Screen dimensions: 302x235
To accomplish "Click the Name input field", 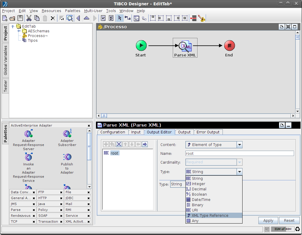I will click(240, 153).
